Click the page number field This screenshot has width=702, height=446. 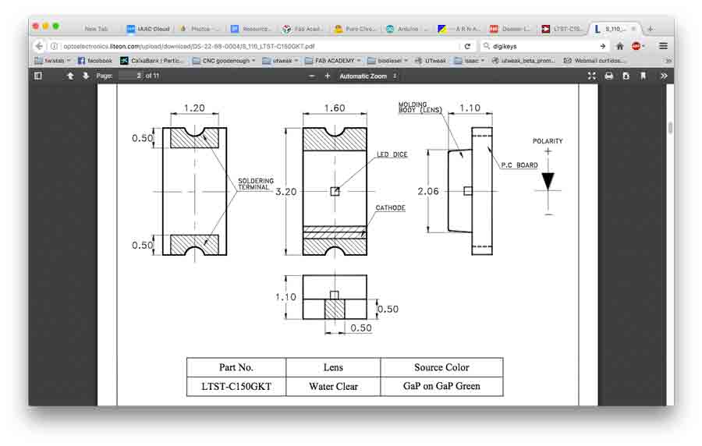(130, 76)
